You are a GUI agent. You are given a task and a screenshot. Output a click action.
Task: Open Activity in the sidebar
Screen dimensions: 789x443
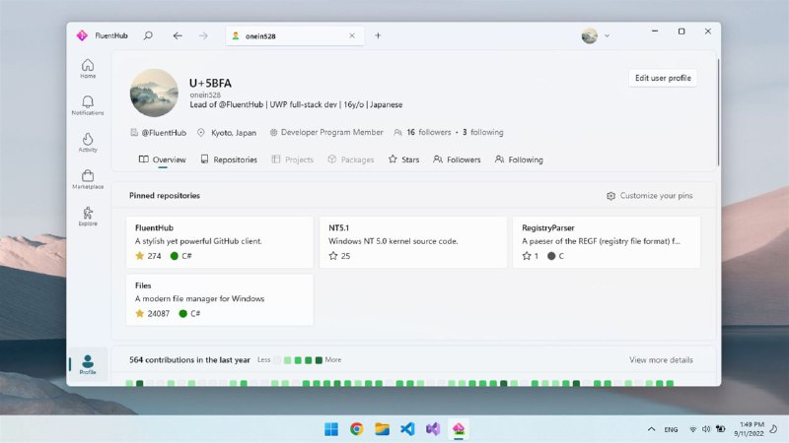click(88, 143)
